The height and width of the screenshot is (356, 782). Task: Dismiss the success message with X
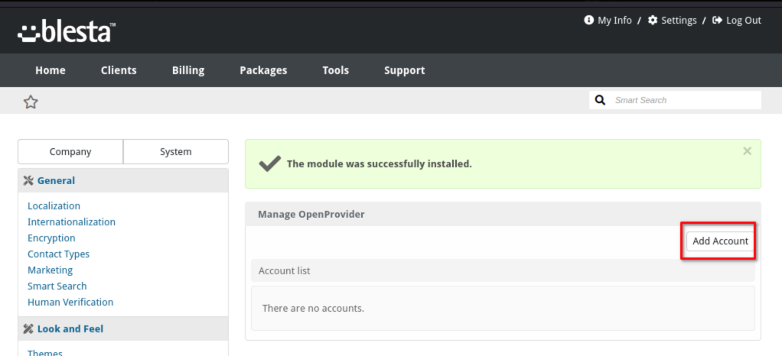[x=747, y=150]
